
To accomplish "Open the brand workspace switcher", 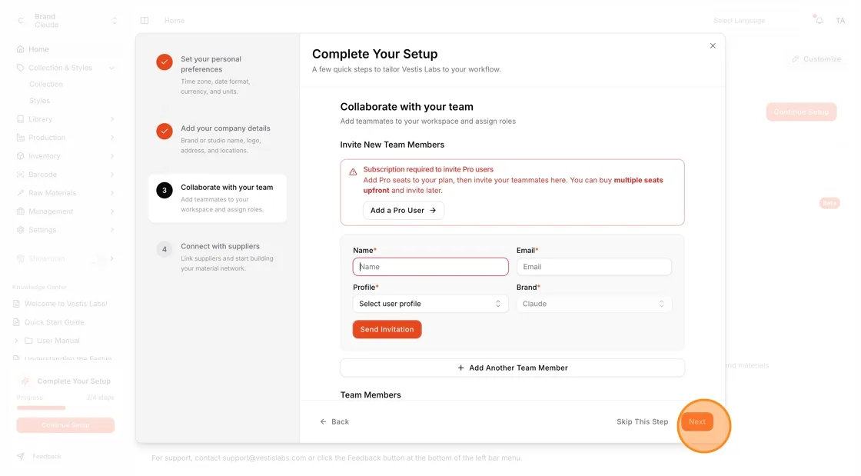I will point(66,21).
